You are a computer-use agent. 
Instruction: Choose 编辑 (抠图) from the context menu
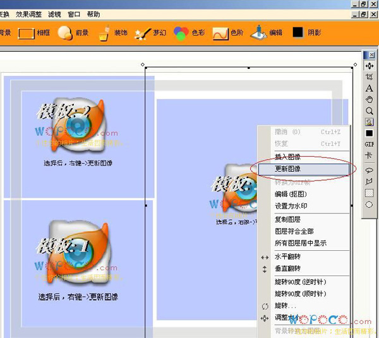304,194
